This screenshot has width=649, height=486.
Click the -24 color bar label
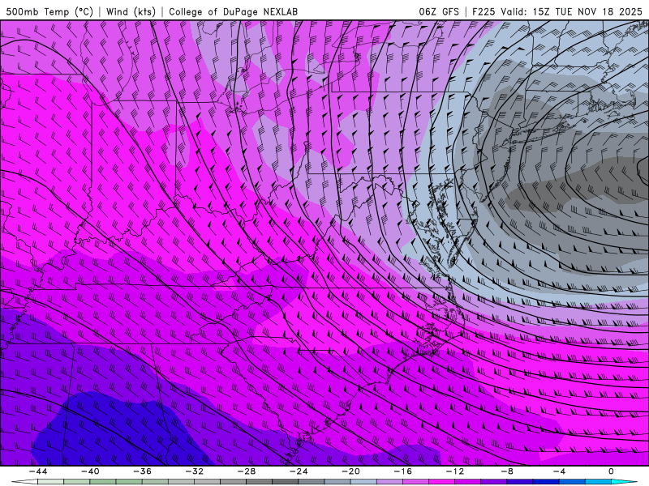(x=299, y=471)
